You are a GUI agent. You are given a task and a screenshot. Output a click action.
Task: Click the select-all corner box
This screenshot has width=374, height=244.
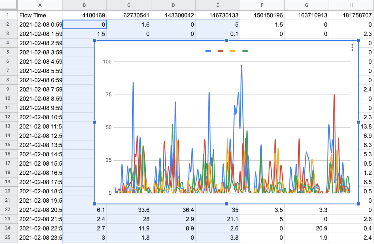[9, 5]
